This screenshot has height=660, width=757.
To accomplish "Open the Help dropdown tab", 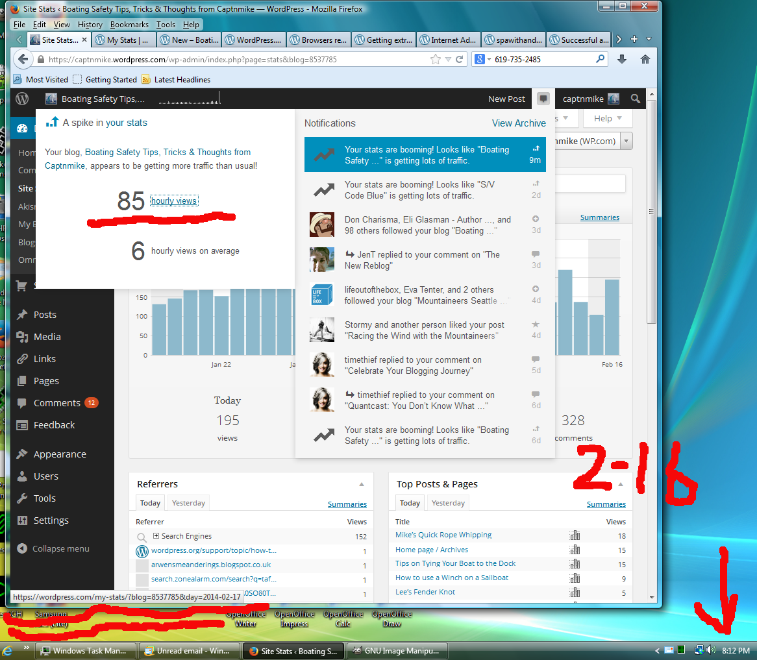I will [x=607, y=118].
